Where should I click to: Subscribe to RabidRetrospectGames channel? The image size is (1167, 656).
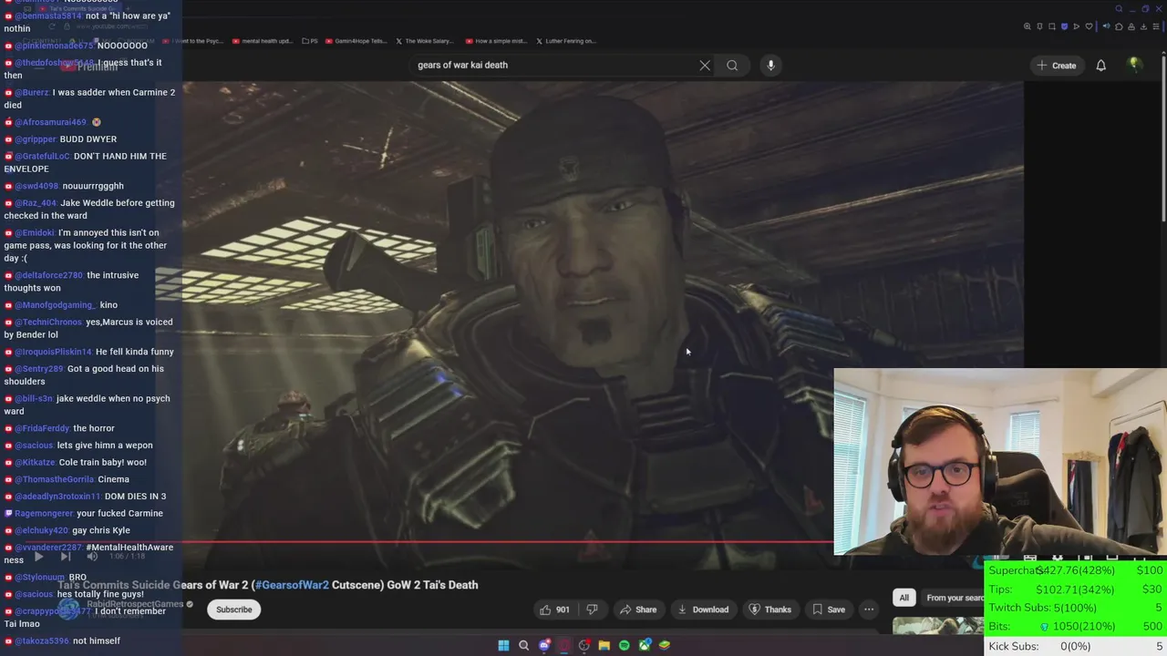pyautogui.click(x=234, y=610)
